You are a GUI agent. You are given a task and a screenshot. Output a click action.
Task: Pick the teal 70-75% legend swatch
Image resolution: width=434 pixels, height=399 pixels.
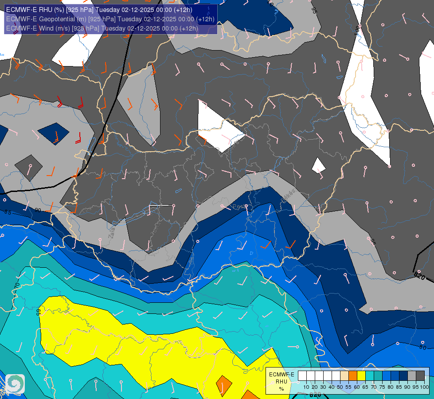tap(378, 376)
